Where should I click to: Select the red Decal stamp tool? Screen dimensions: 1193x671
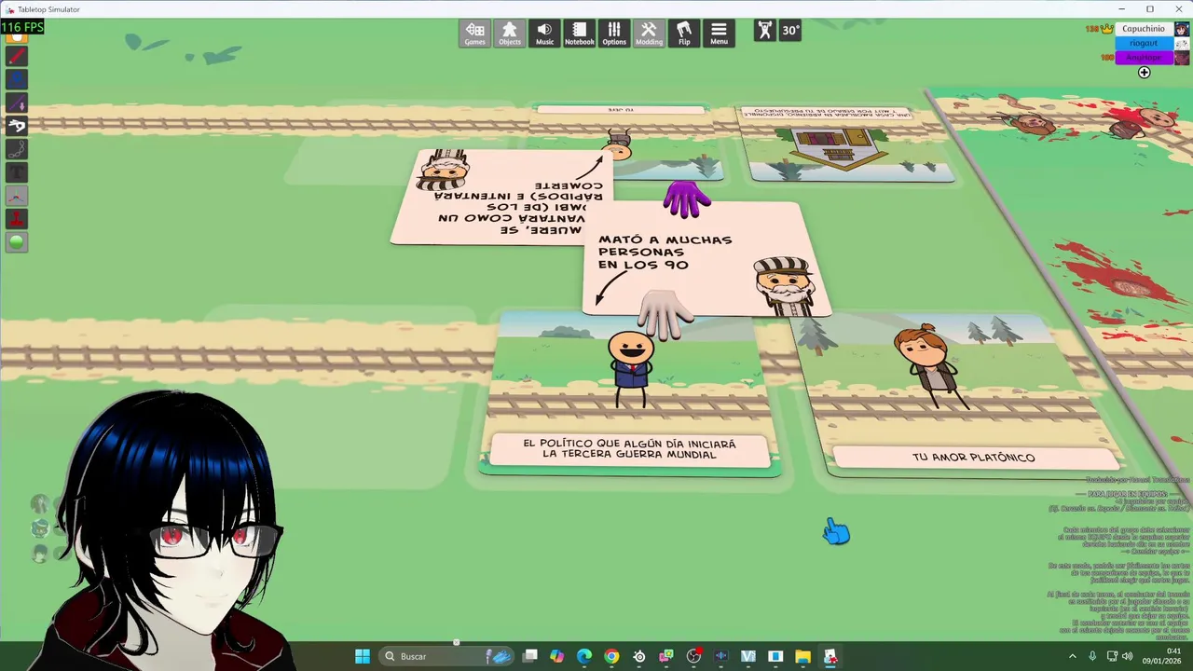[x=17, y=219]
